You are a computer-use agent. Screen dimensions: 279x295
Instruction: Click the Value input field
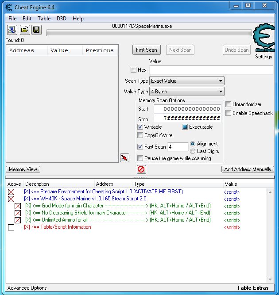coord(211,70)
